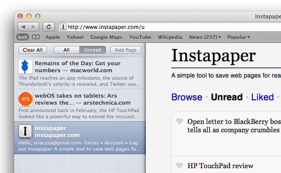Expand the Popular bookmarks menu
The height and width of the screenshot is (173, 281).
(238, 37)
